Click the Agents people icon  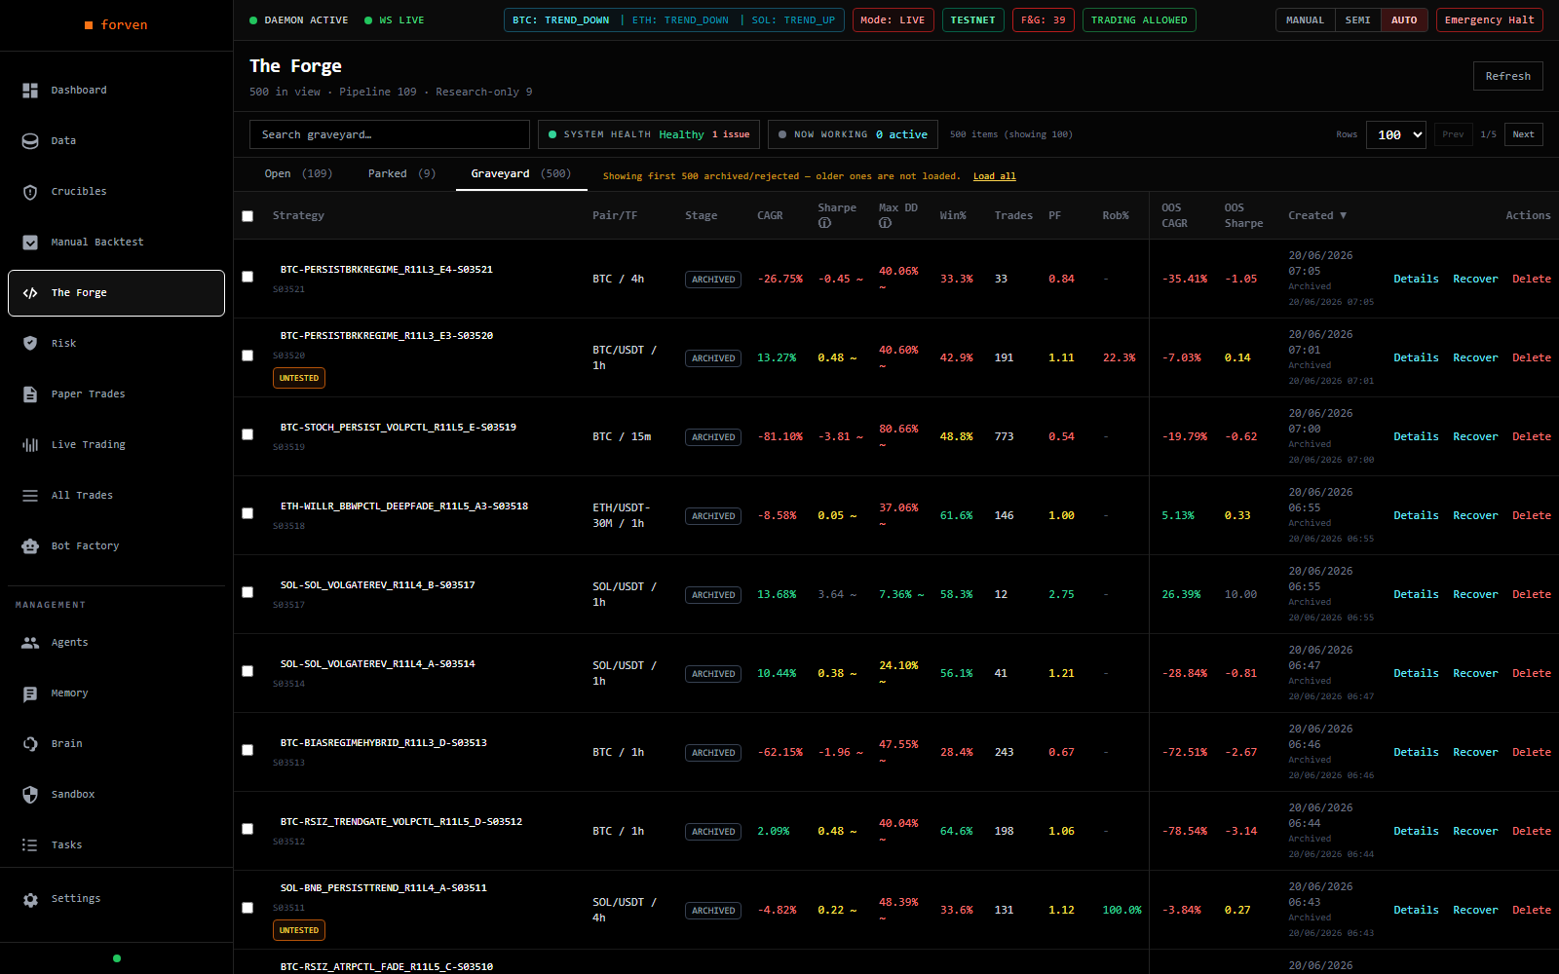(30, 643)
